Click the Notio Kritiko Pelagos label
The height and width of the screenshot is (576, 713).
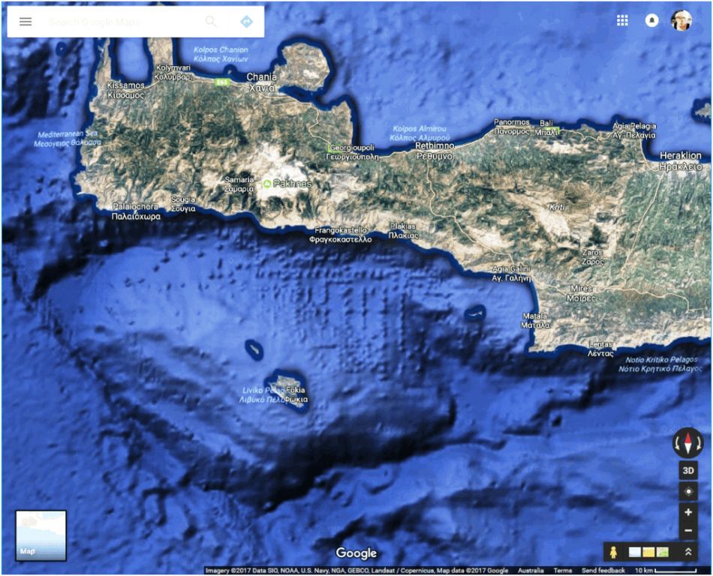point(660,364)
